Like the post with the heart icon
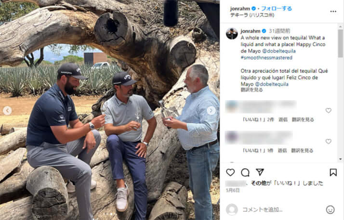The image size is (344, 220). pyautogui.click(x=230, y=172)
